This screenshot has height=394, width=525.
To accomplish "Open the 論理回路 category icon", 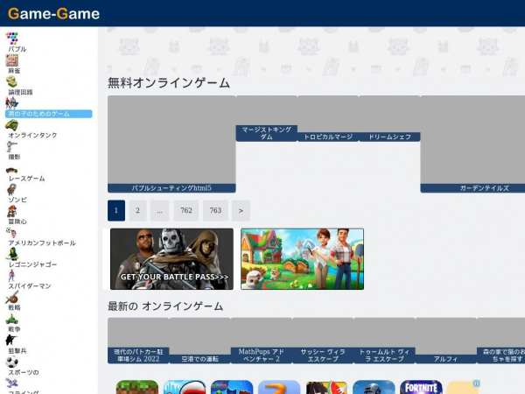I will click(11, 81).
